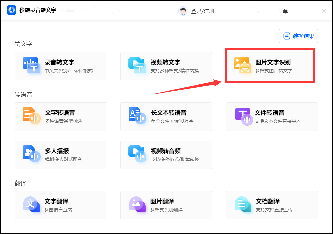Viewport: 333px width, 234px height.
Task: Select the 图片翻译 card title
Action: click(x=162, y=201)
